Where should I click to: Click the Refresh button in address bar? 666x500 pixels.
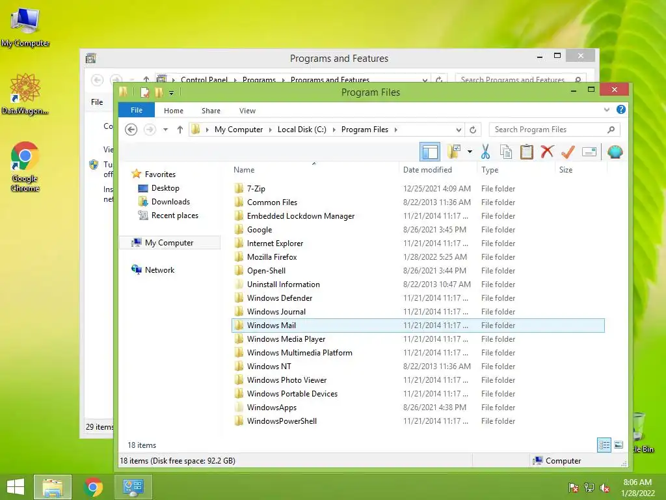[x=473, y=130]
